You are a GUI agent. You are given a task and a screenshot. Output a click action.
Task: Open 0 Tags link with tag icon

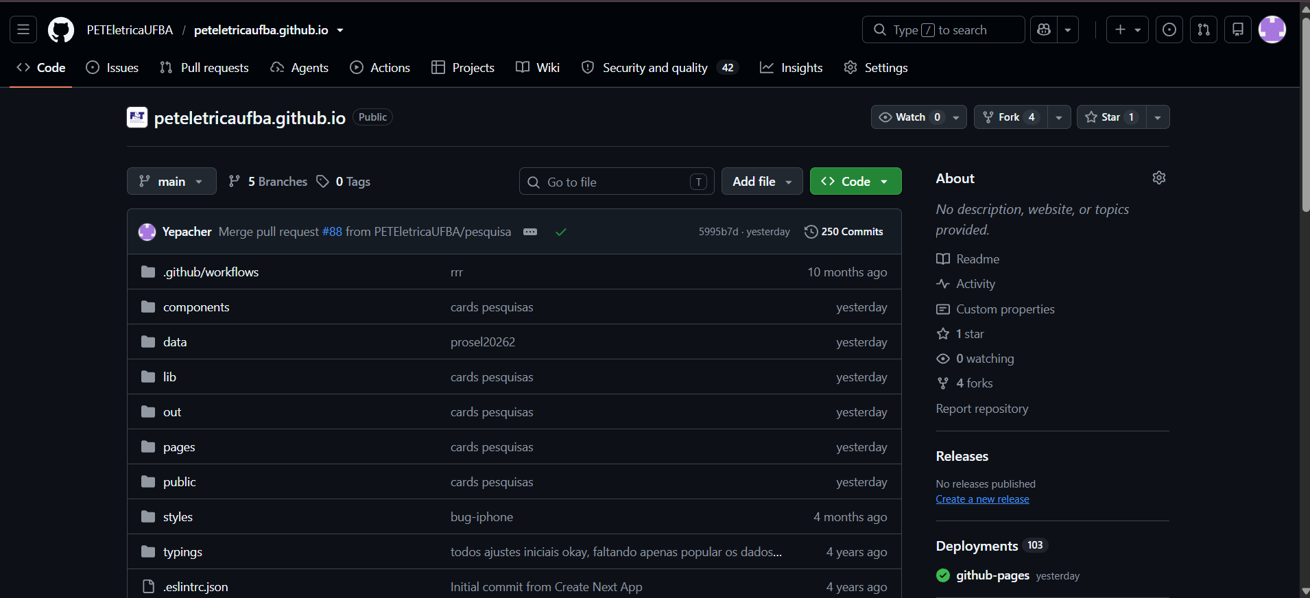343,181
